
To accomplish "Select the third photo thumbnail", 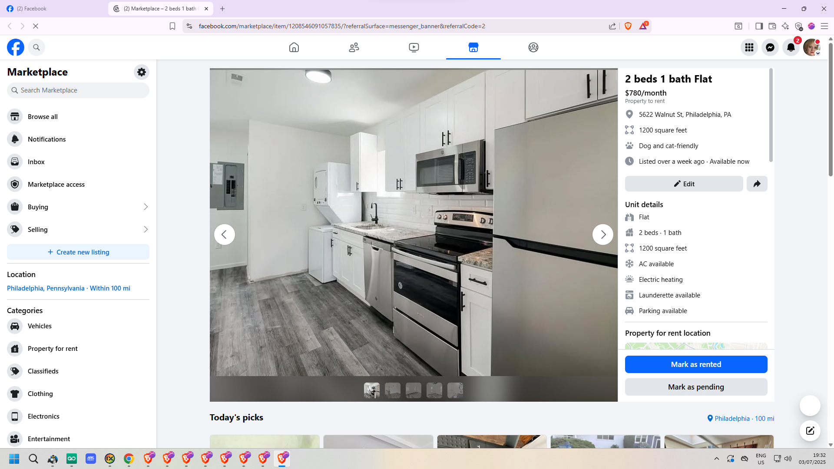I will [x=414, y=390].
